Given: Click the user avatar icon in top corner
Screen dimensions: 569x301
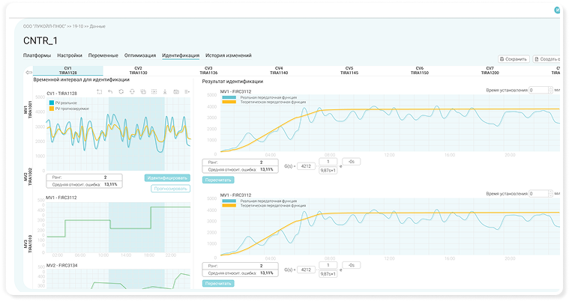Looking at the screenshot, I should [557, 11].
